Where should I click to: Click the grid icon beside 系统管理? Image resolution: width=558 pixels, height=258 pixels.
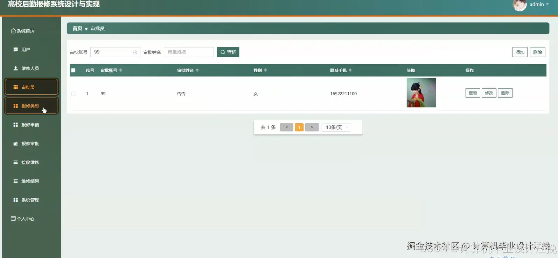[x=15, y=200]
